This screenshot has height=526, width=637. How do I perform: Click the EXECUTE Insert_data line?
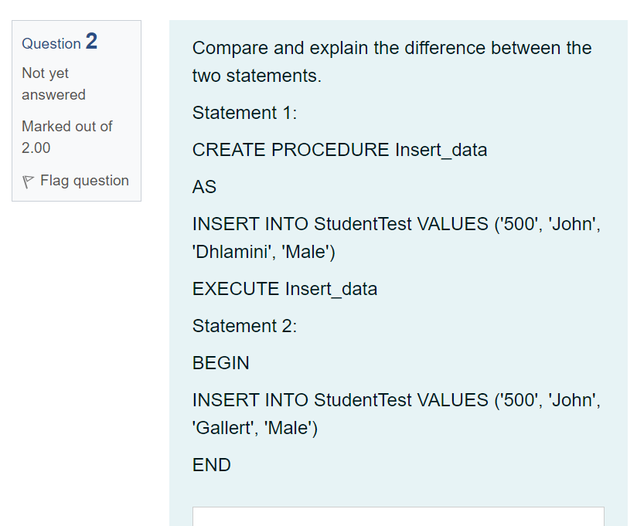(285, 289)
